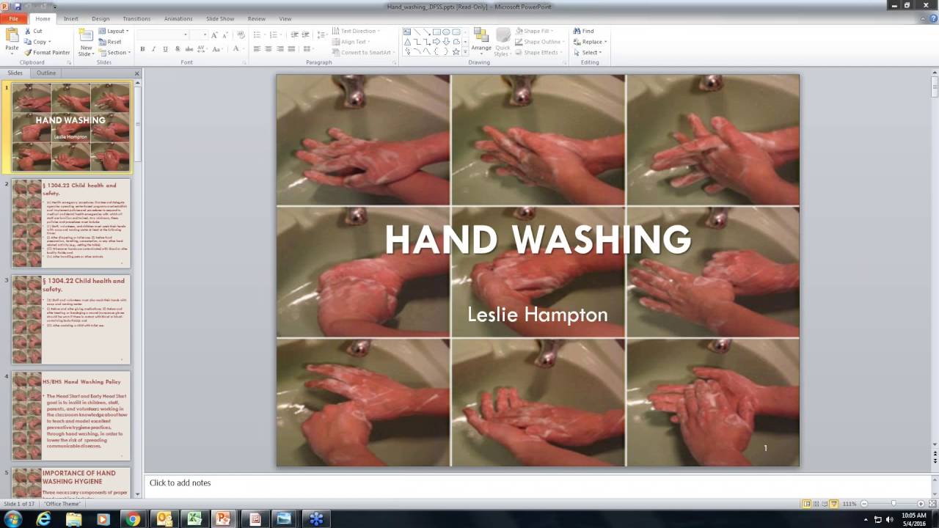Open the Windows Start menu
The height and width of the screenshot is (528, 939).
(12, 519)
